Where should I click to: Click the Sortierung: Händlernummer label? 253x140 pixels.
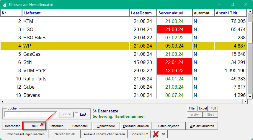[x=119, y=117]
